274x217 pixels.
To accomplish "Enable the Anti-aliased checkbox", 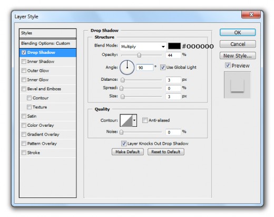I will coord(145,120).
